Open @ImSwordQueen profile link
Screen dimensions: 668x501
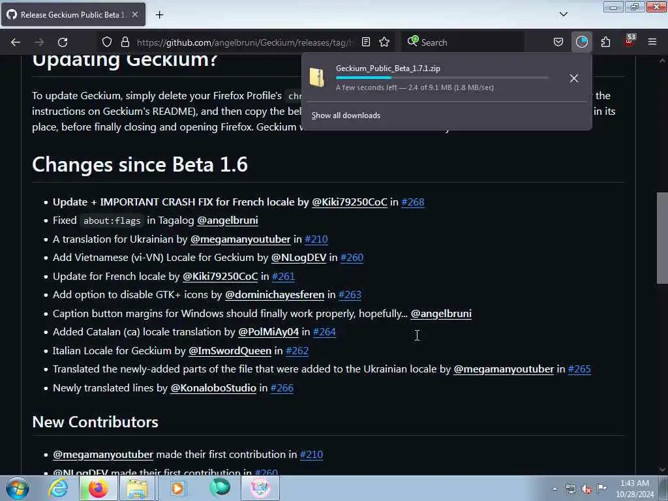(230, 350)
